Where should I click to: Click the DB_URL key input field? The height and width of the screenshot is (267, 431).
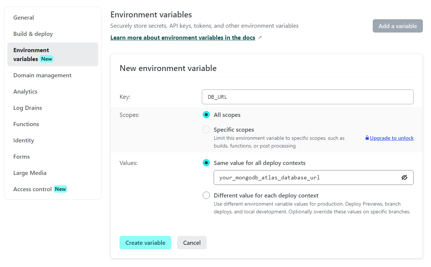click(x=308, y=97)
